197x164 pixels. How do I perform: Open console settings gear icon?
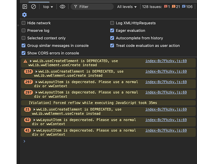(x=25, y=15)
